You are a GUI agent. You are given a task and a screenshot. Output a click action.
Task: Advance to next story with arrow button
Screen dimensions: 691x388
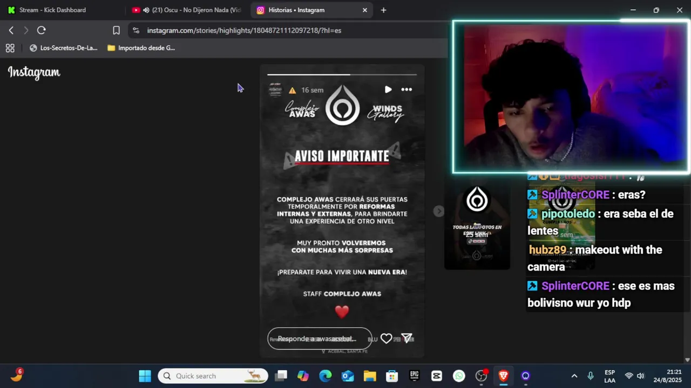[x=438, y=211]
